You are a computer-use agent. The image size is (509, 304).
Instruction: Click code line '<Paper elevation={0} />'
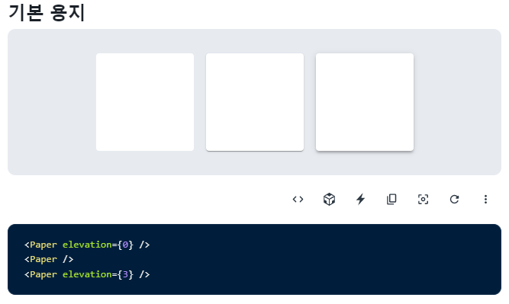click(87, 245)
